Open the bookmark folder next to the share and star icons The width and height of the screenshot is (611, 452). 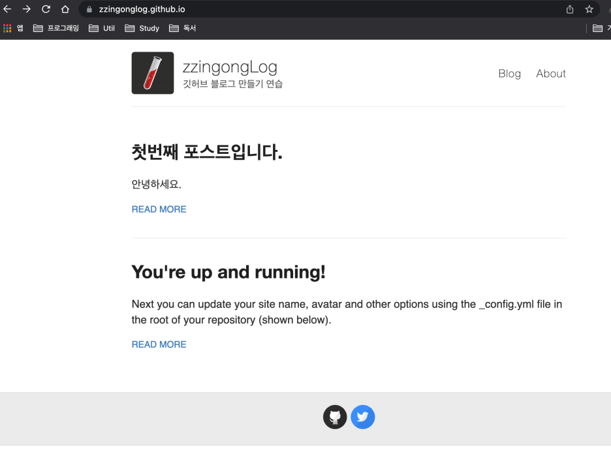click(x=601, y=28)
